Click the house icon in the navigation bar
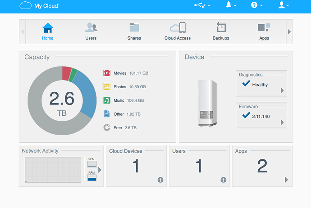Screen dimensions: 311x208 tap(48, 28)
